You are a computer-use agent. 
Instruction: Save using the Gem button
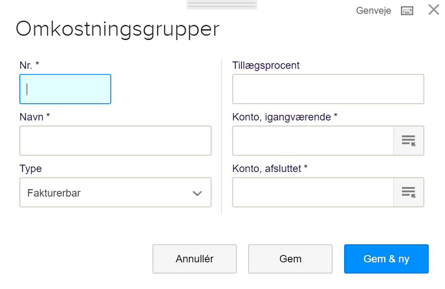tap(290, 259)
